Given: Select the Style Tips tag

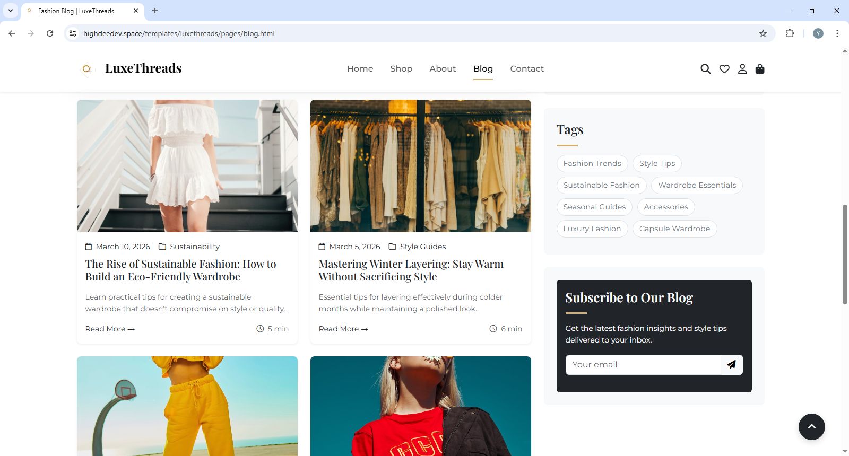Looking at the screenshot, I should tap(657, 164).
